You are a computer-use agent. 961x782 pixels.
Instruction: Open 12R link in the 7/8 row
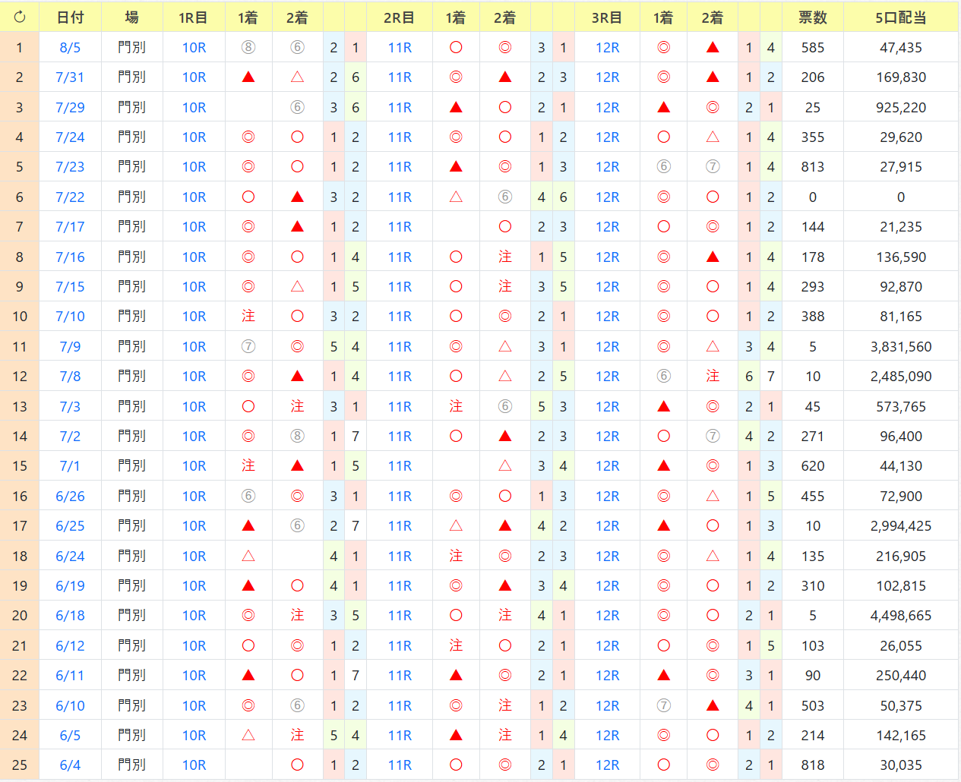608,377
